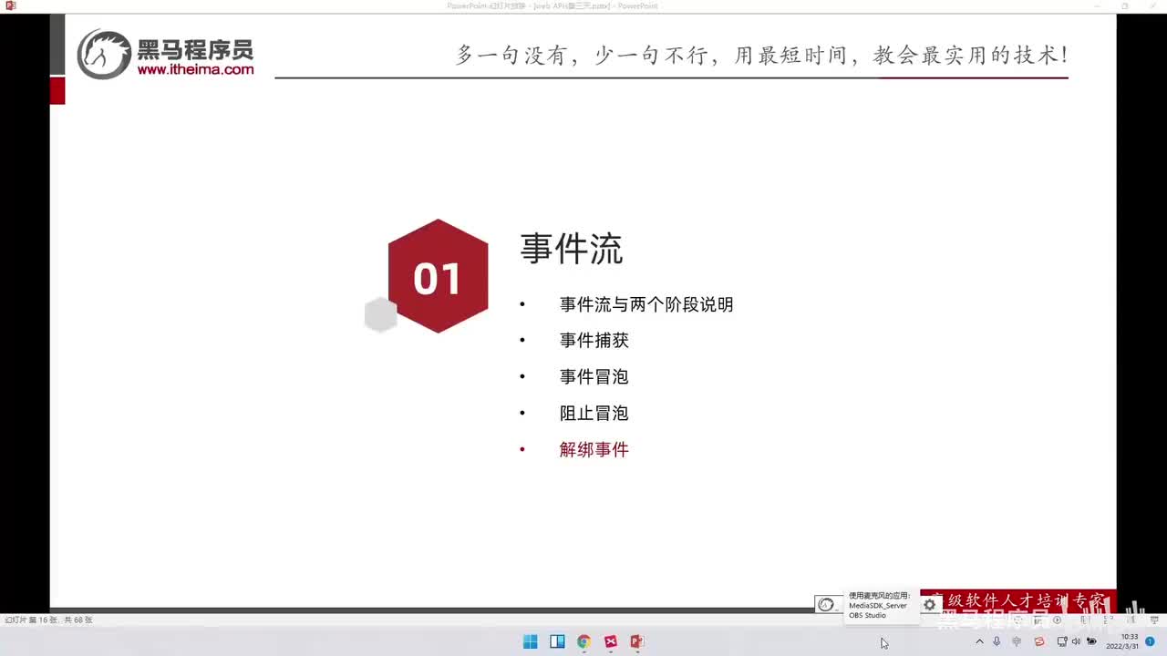Screen dimensions: 1167x656
Task: Click the camera tray icon
Action: [1091, 641]
